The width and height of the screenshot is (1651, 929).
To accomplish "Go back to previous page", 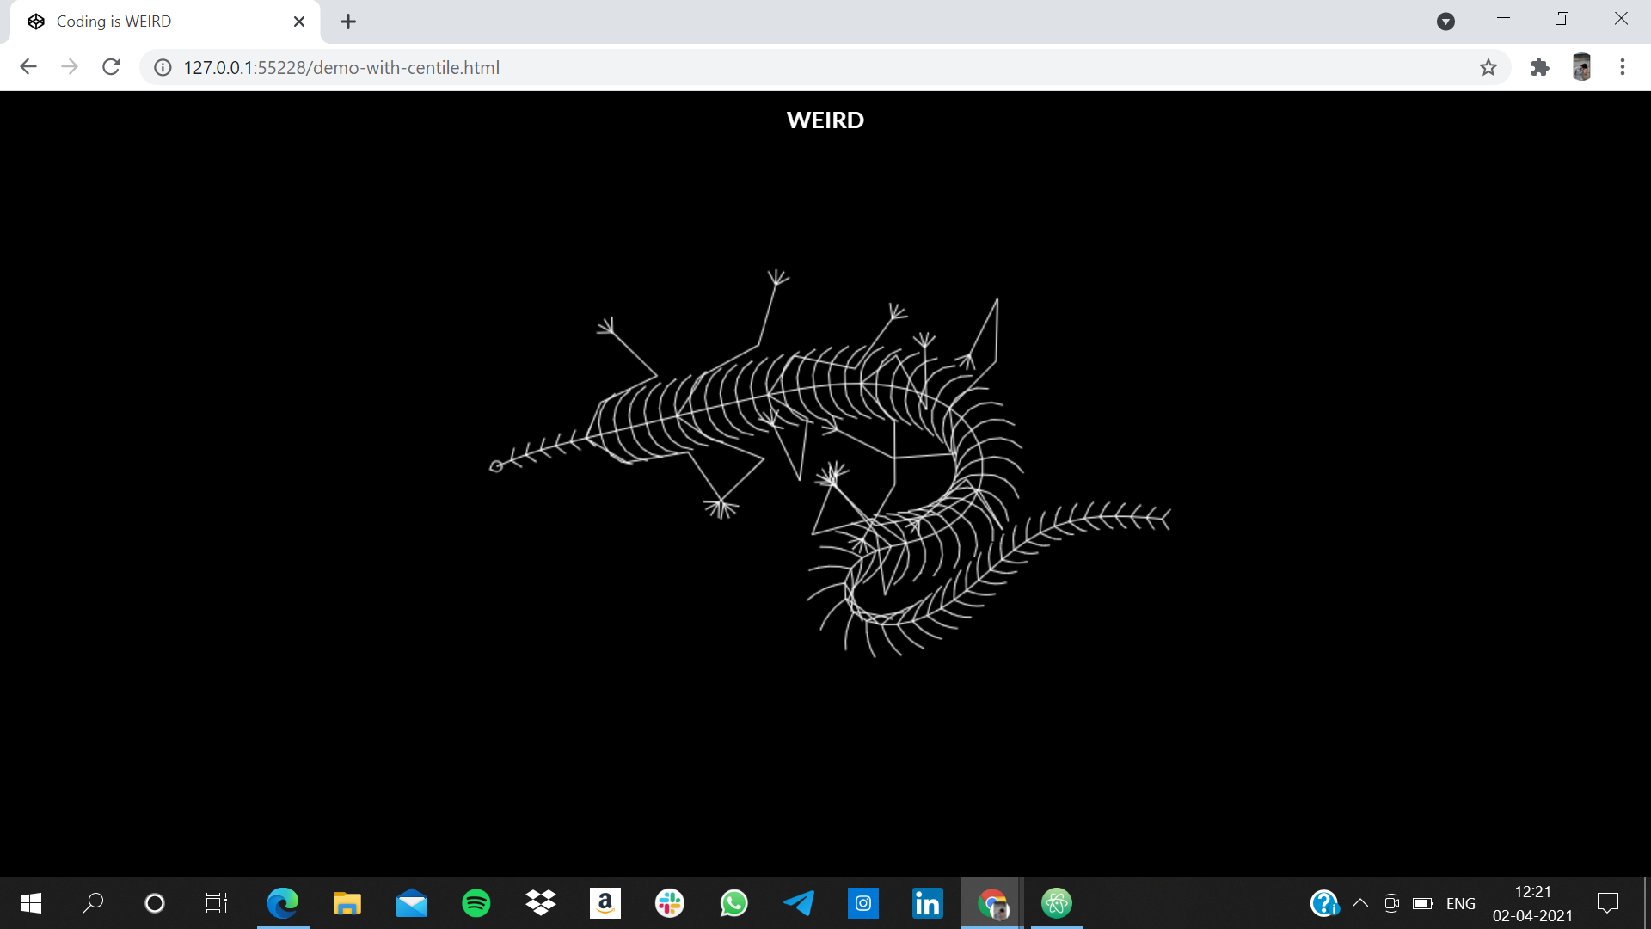I will 28,67.
